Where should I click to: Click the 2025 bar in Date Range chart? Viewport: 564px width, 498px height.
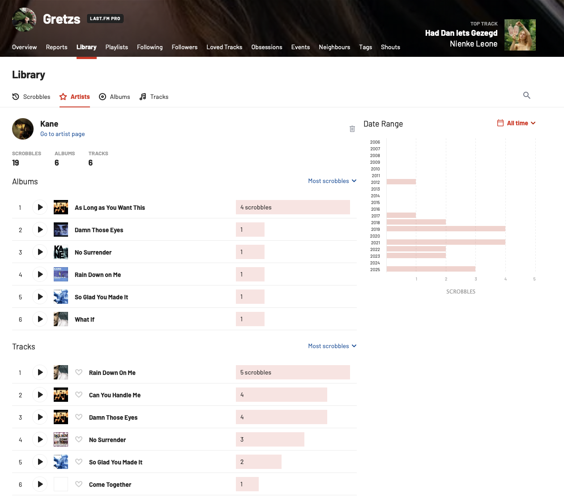coord(431,269)
